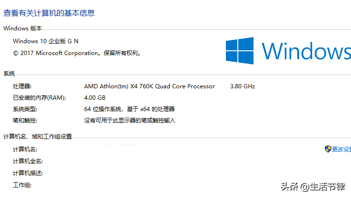Click the 计算机名、域和工作组设置 section header
The image size is (351, 197).
click(x=38, y=136)
